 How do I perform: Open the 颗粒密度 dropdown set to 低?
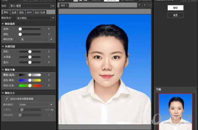coord(37,39)
